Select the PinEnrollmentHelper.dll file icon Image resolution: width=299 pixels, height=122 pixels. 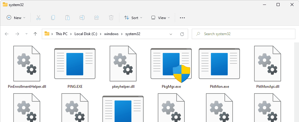point(27,64)
